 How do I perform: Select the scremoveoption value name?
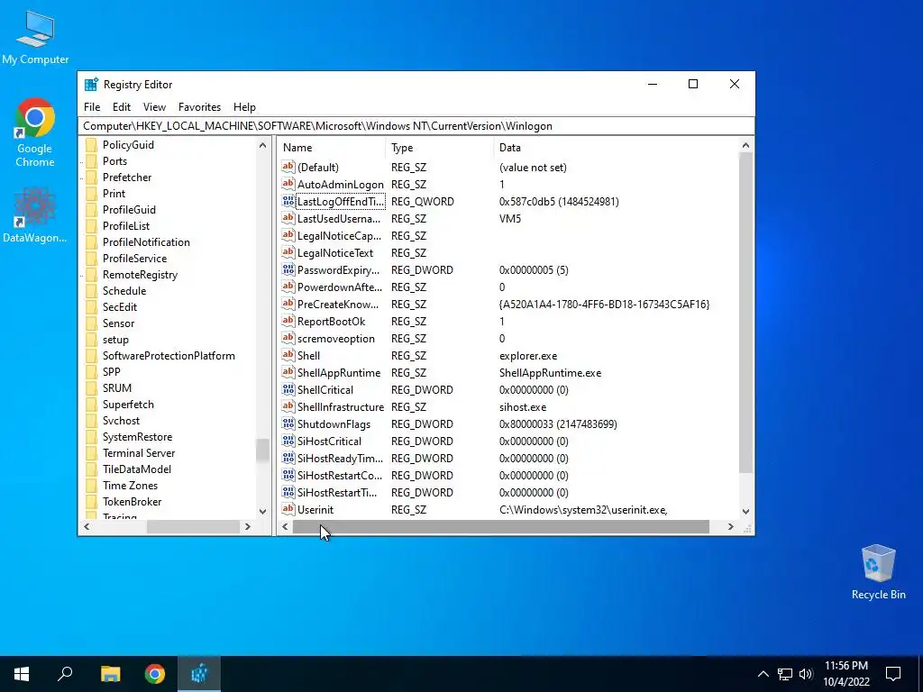(335, 339)
